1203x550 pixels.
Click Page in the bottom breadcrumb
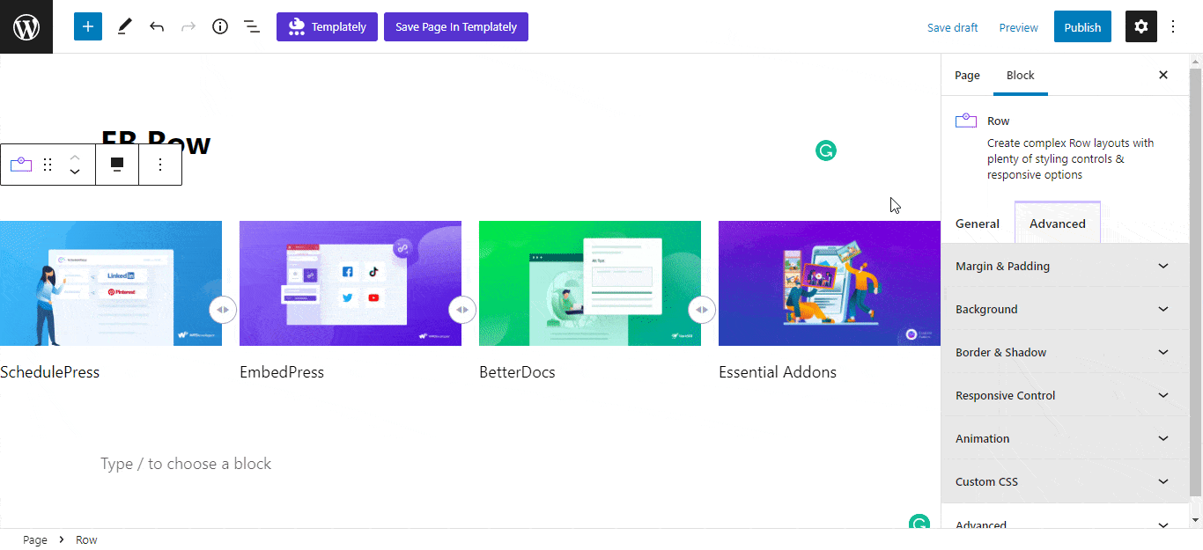[35, 540]
